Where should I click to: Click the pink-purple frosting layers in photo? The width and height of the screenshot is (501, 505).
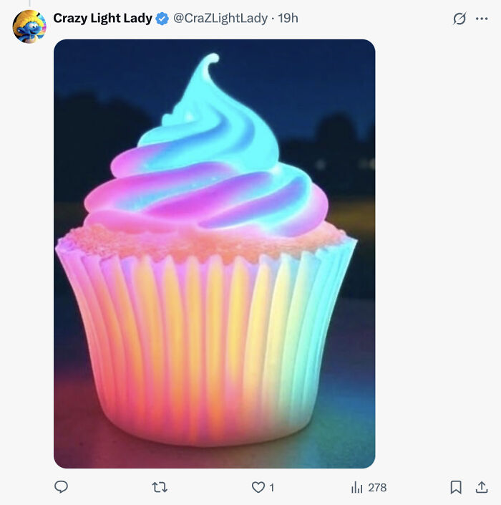point(206,196)
